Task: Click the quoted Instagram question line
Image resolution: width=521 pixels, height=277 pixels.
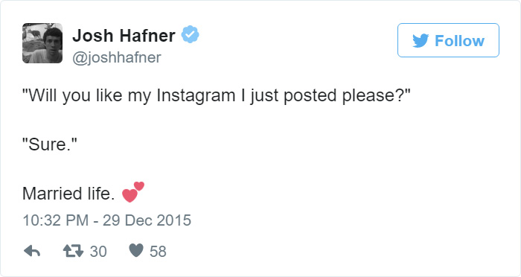Action: [x=217, y=96]
